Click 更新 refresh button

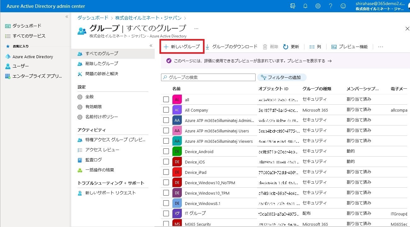(x=291, y=47)
